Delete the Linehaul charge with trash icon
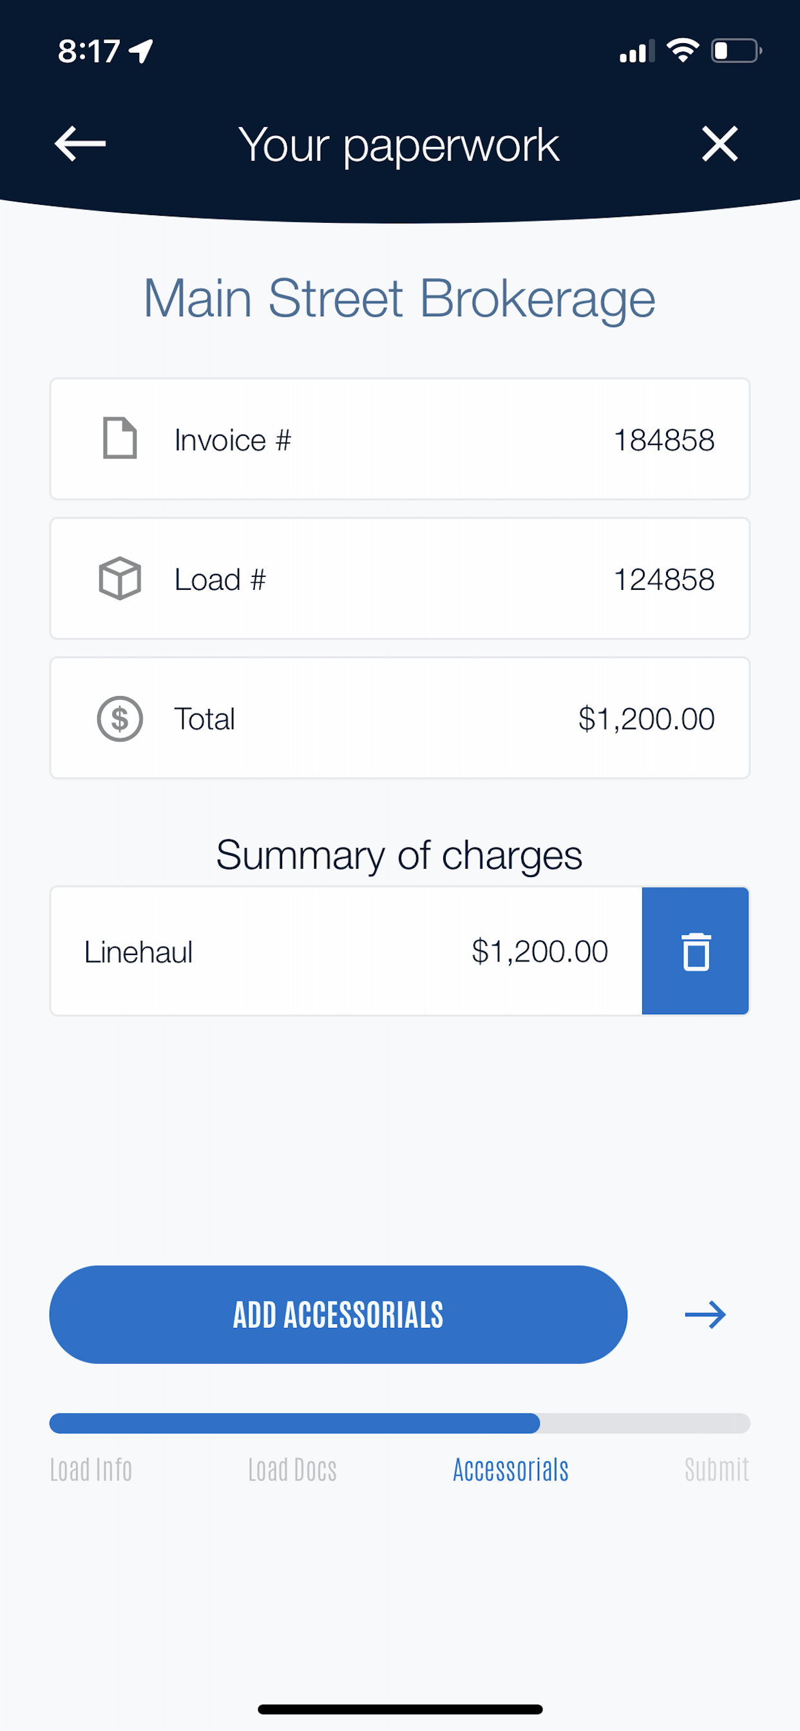The image size is (800, 1731). (695, 951)
